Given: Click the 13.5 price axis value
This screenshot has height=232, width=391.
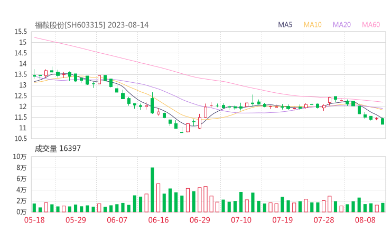Looking at the screenshot, I should coord(21,74).
